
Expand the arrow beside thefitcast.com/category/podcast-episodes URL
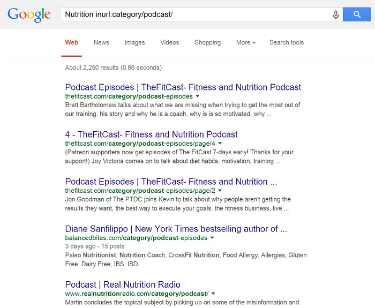[198, 96]
